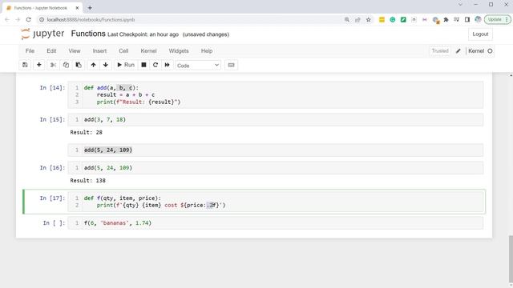Viewport: 513px width, 288px height.
Task: Paste cells below icon
Action: click(79, 65)
